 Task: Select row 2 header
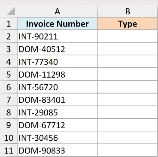(x=9, y=36)
